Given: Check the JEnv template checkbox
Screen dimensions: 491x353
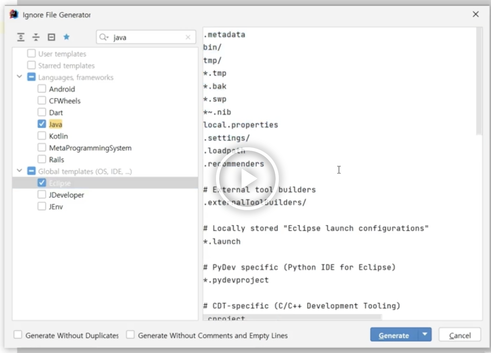Looking at the screenshot, I should click(42, 206).
